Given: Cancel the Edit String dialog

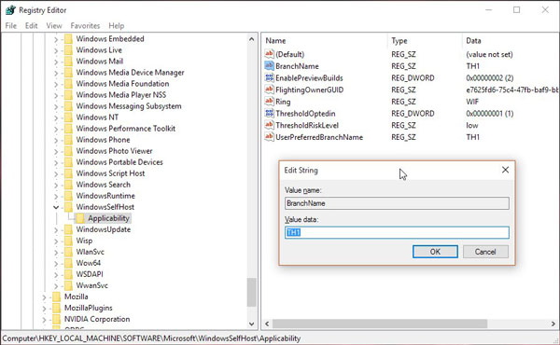Looking at the screenshot, I should point(485,252).
